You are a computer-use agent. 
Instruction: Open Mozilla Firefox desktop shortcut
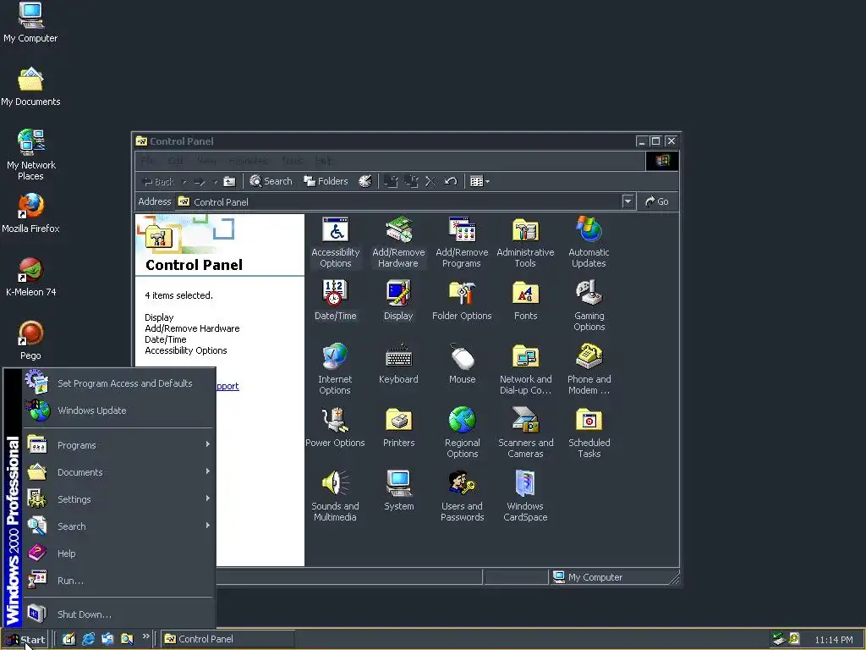pyautogui.click(x=30, y=213)
